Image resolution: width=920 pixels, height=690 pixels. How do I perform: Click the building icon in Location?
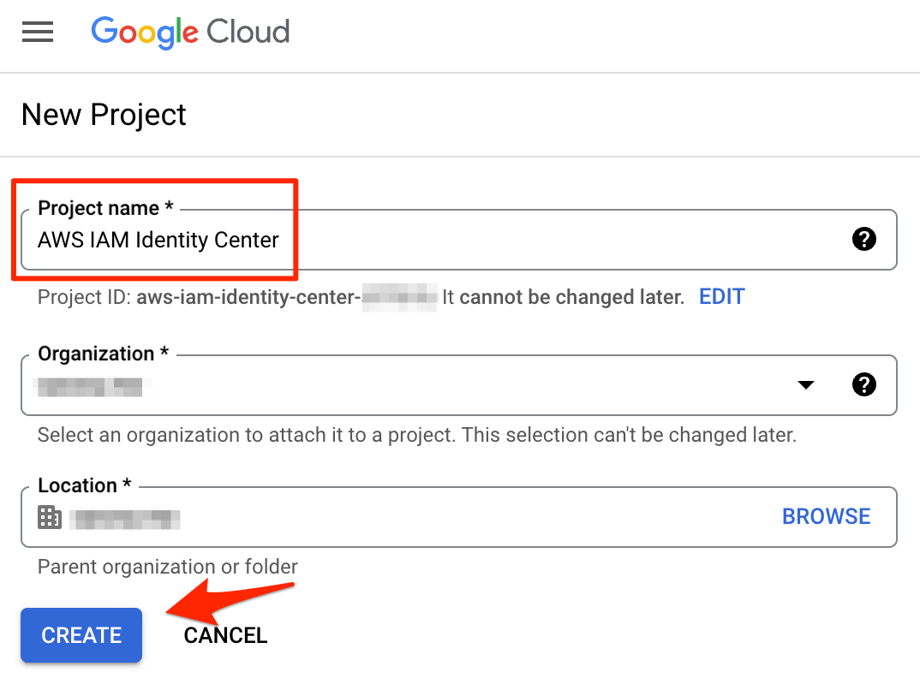click(50, 517)
